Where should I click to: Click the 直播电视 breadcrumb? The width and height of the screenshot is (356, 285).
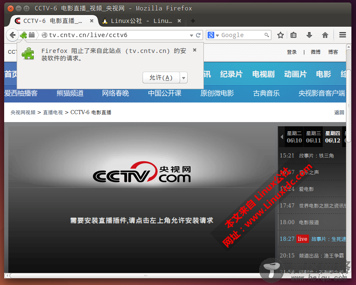coord(53,112)
